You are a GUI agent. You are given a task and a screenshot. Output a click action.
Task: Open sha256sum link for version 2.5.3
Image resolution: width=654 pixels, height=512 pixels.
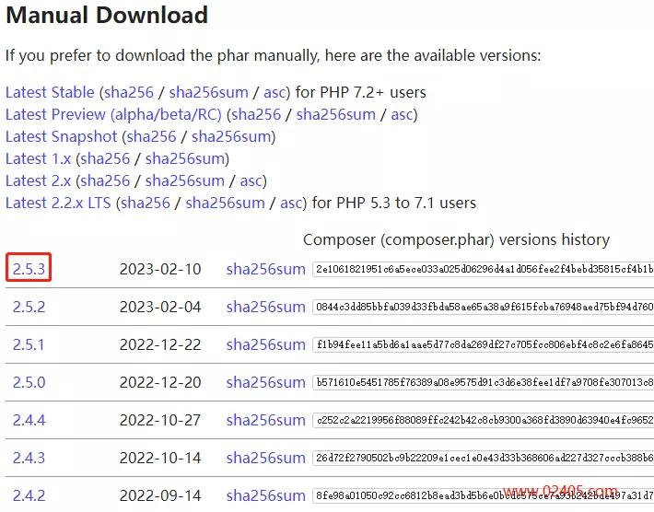tap(265, 269)
